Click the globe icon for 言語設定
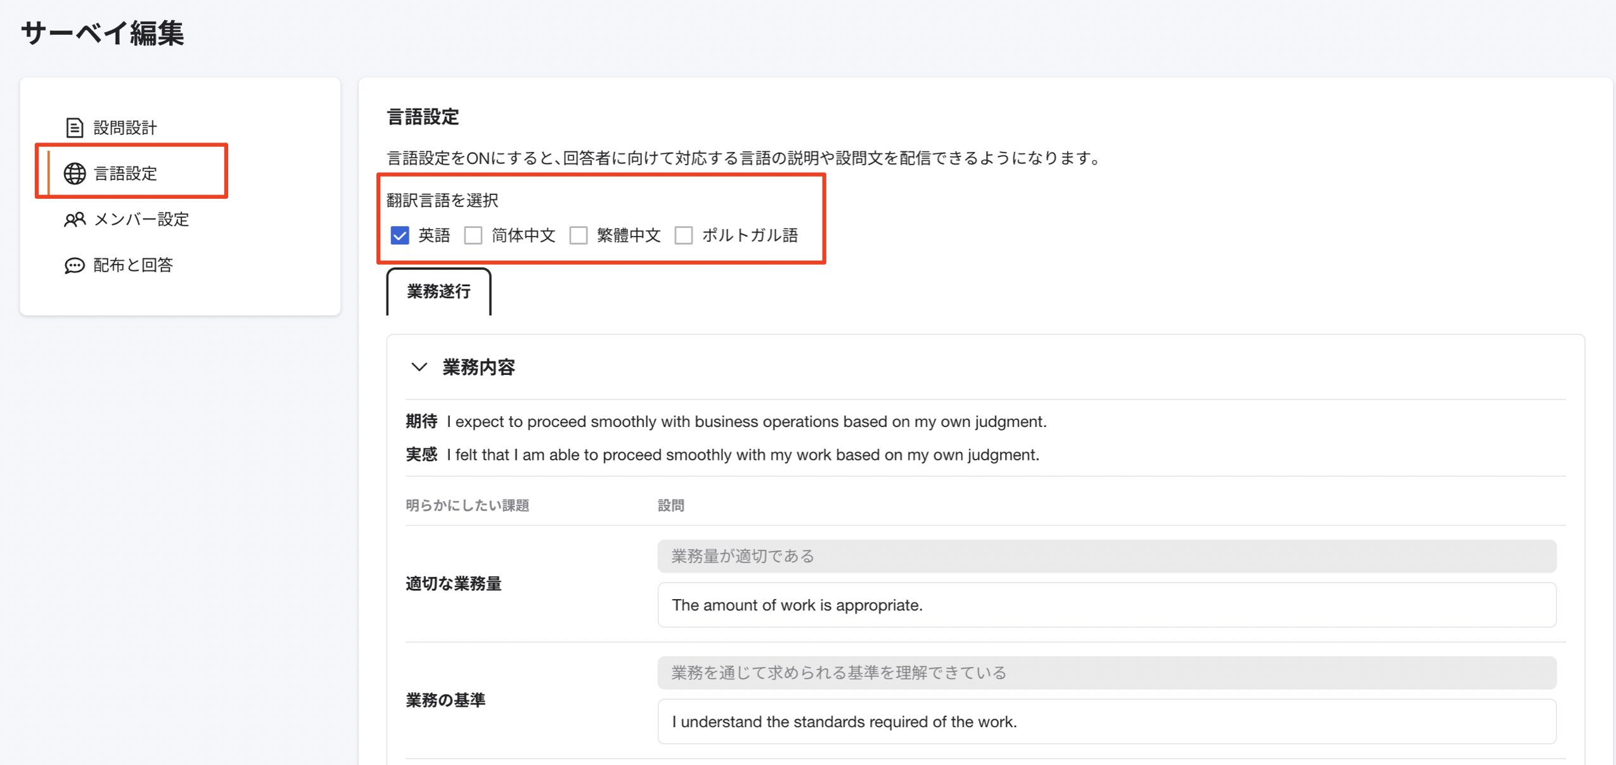This screenshot has height=765, width=1616. 74,174
